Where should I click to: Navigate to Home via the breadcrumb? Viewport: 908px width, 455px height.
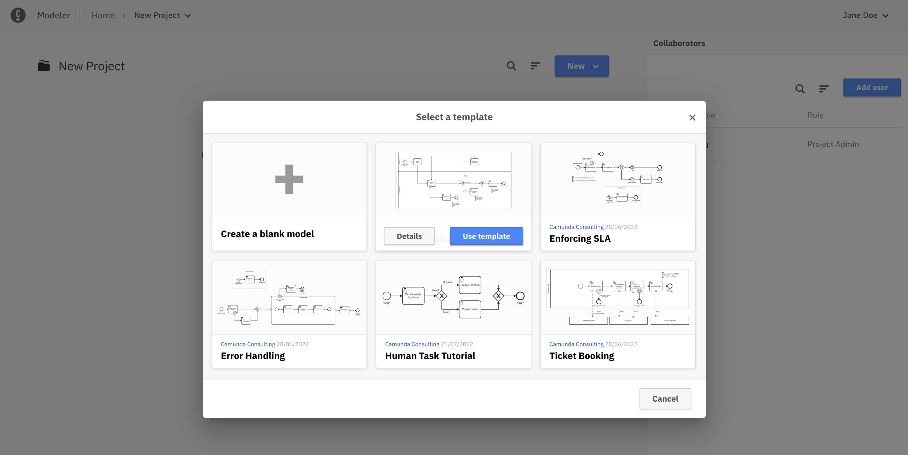103,15
